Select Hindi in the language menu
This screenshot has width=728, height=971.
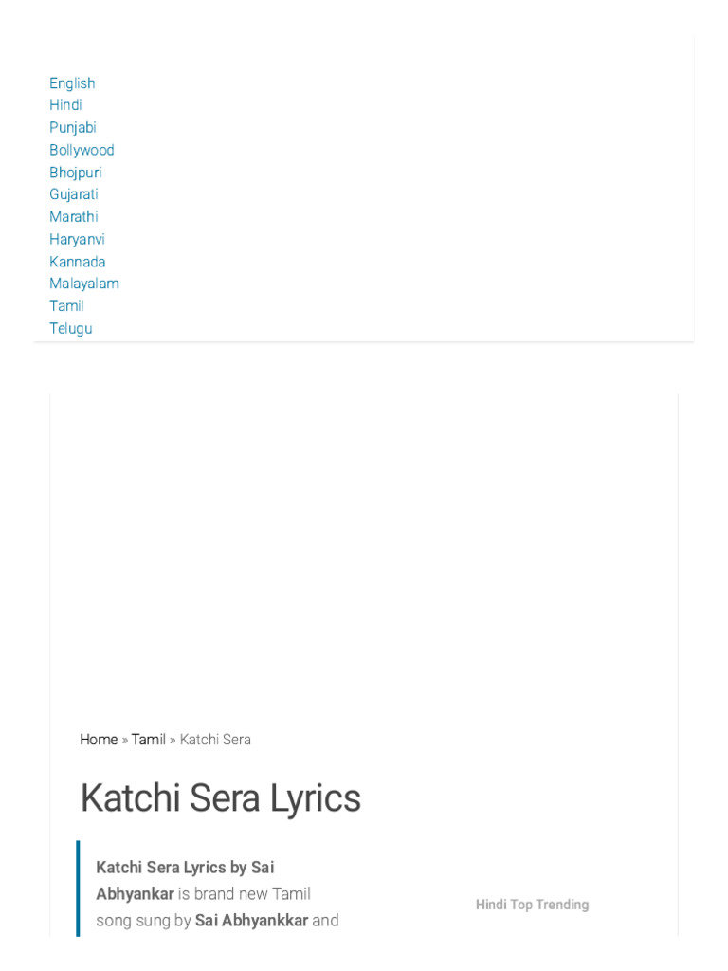pyautogui.click(x=65, y=105)
